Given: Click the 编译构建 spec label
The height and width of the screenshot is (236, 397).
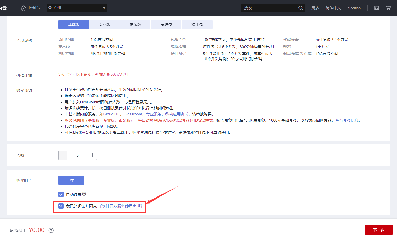Looking at the screenshot, I should point(178,47).
